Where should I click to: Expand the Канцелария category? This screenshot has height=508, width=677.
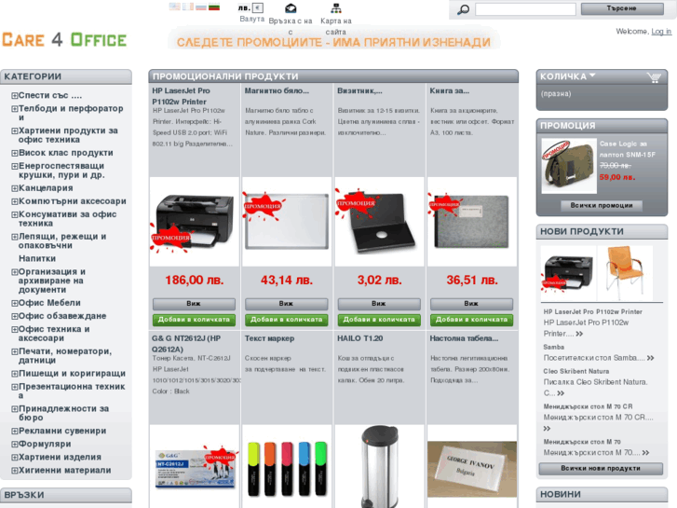[15, 188]
